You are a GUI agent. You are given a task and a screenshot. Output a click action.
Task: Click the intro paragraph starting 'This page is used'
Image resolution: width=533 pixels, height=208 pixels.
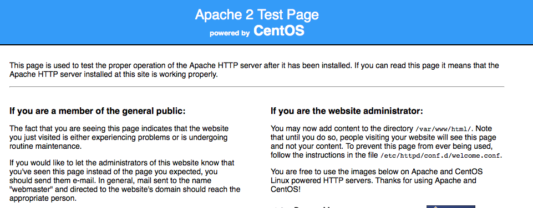pos(254,70)
